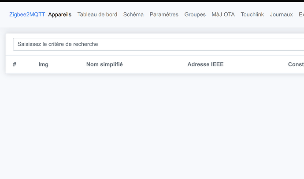Sort by the Constructeur column header
This screenshot has width=304, height=179.
(x=296, y=64)
